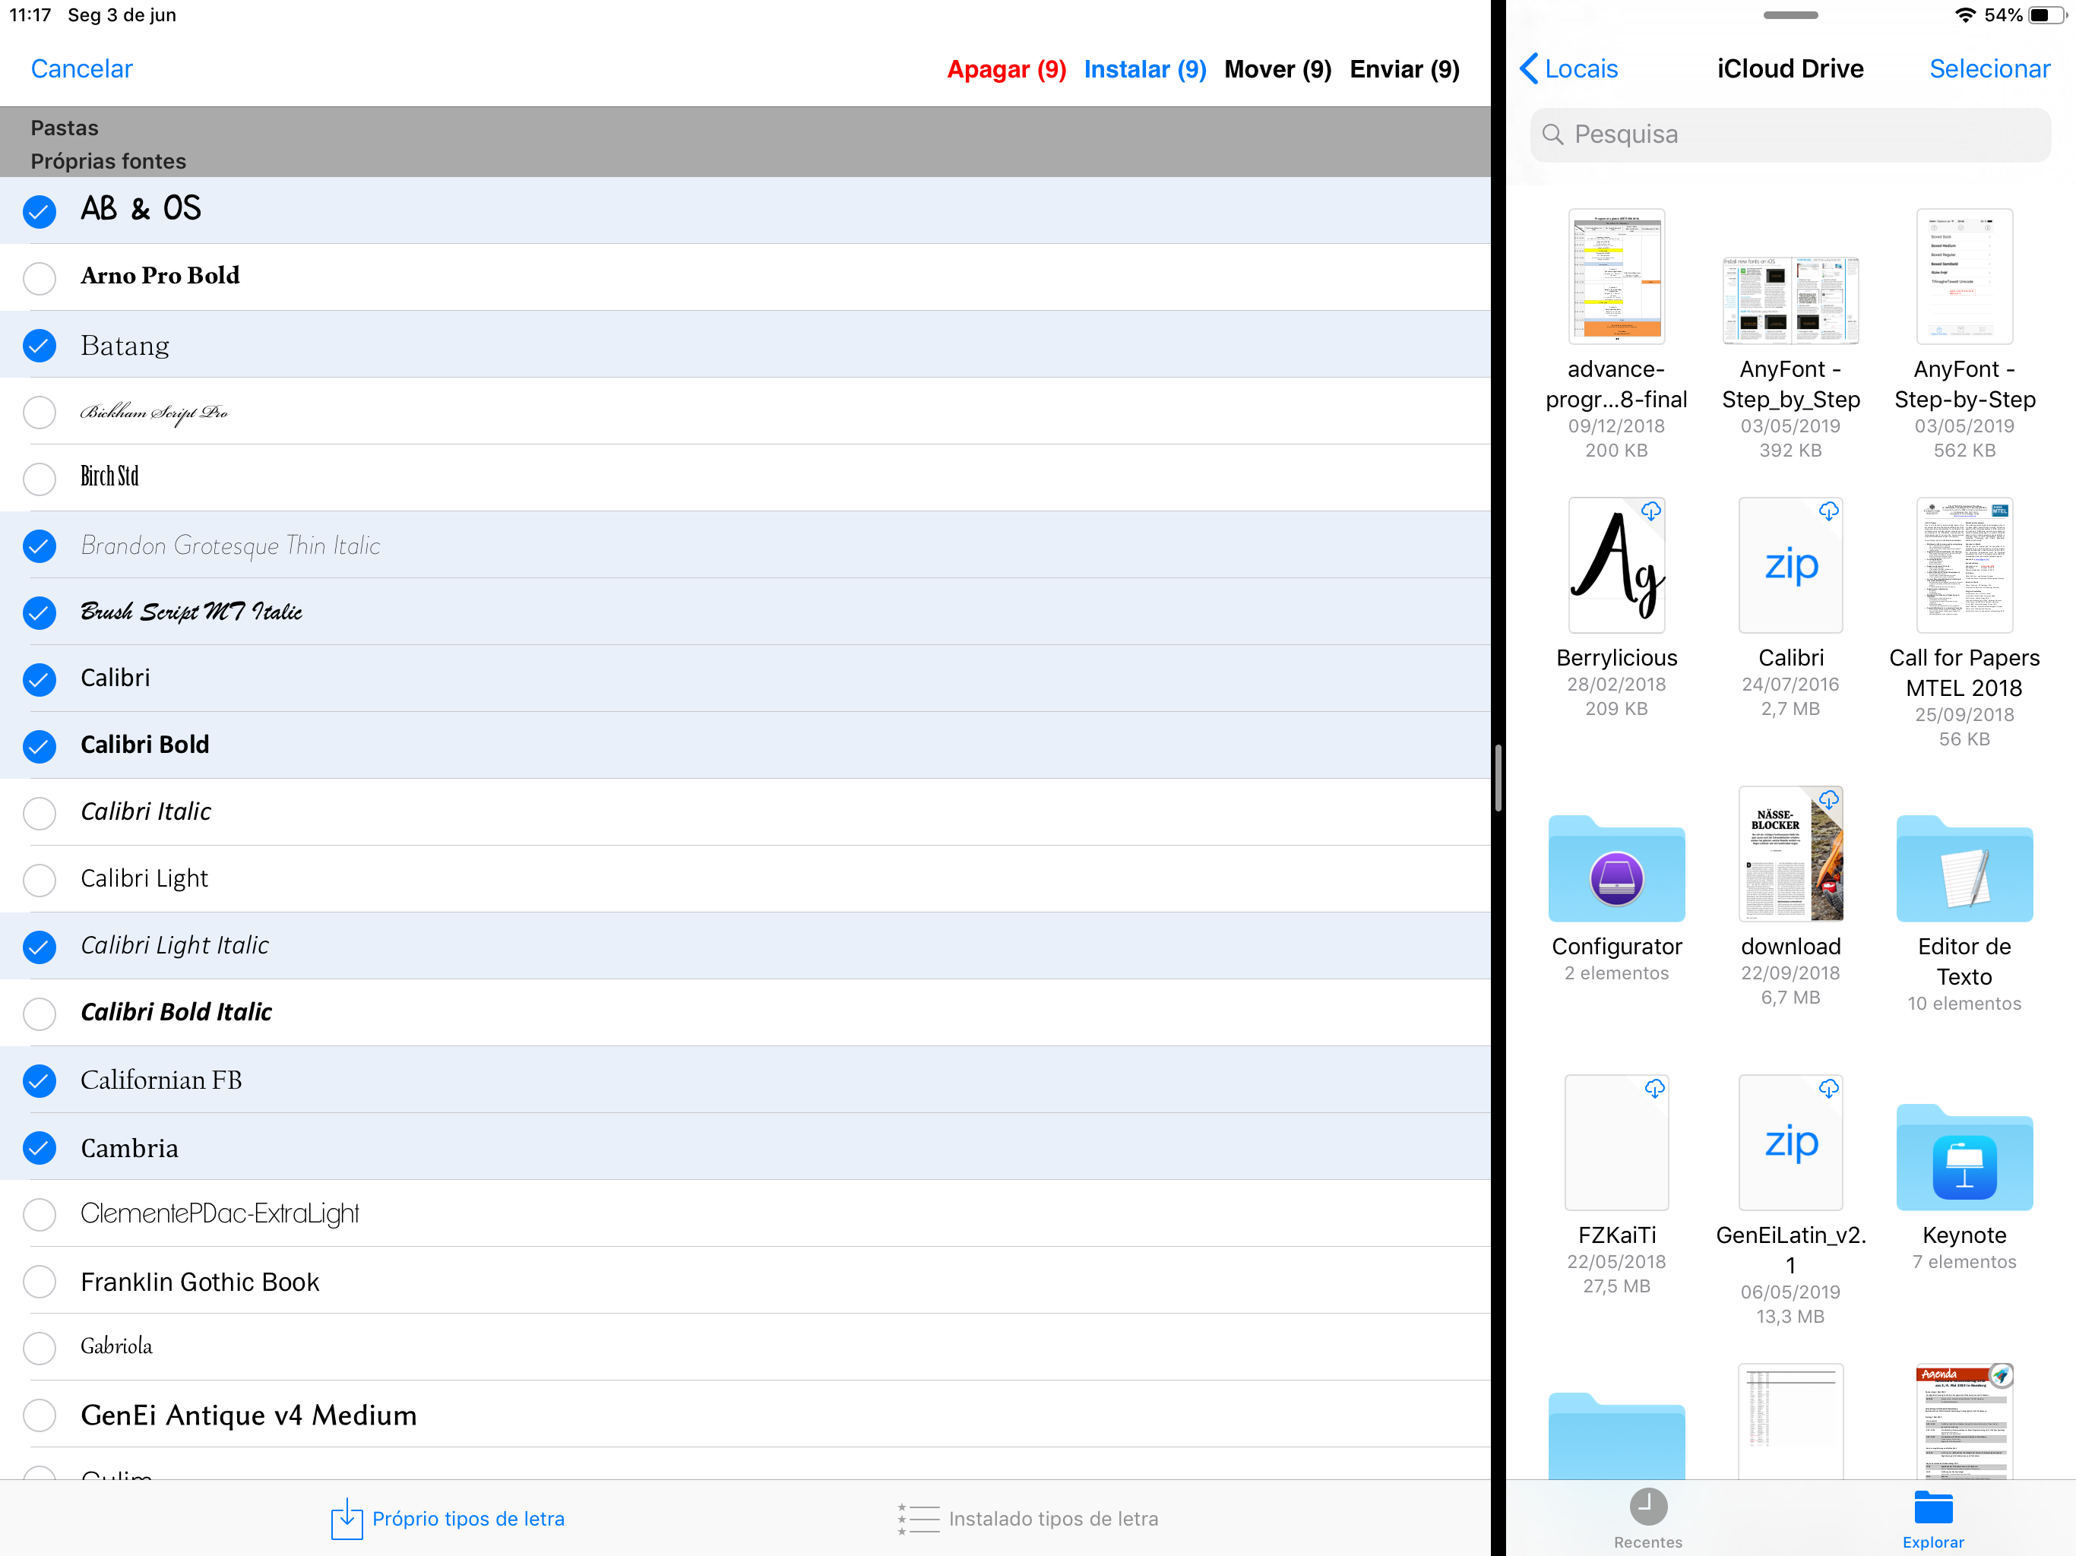Uncheck the Batang font checkbox
The width and height of the screenshot is (2076, 1556).
(40, 346)
